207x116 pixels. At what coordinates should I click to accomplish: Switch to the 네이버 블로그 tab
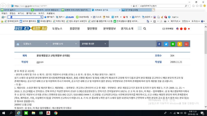[x=15, y=10]
